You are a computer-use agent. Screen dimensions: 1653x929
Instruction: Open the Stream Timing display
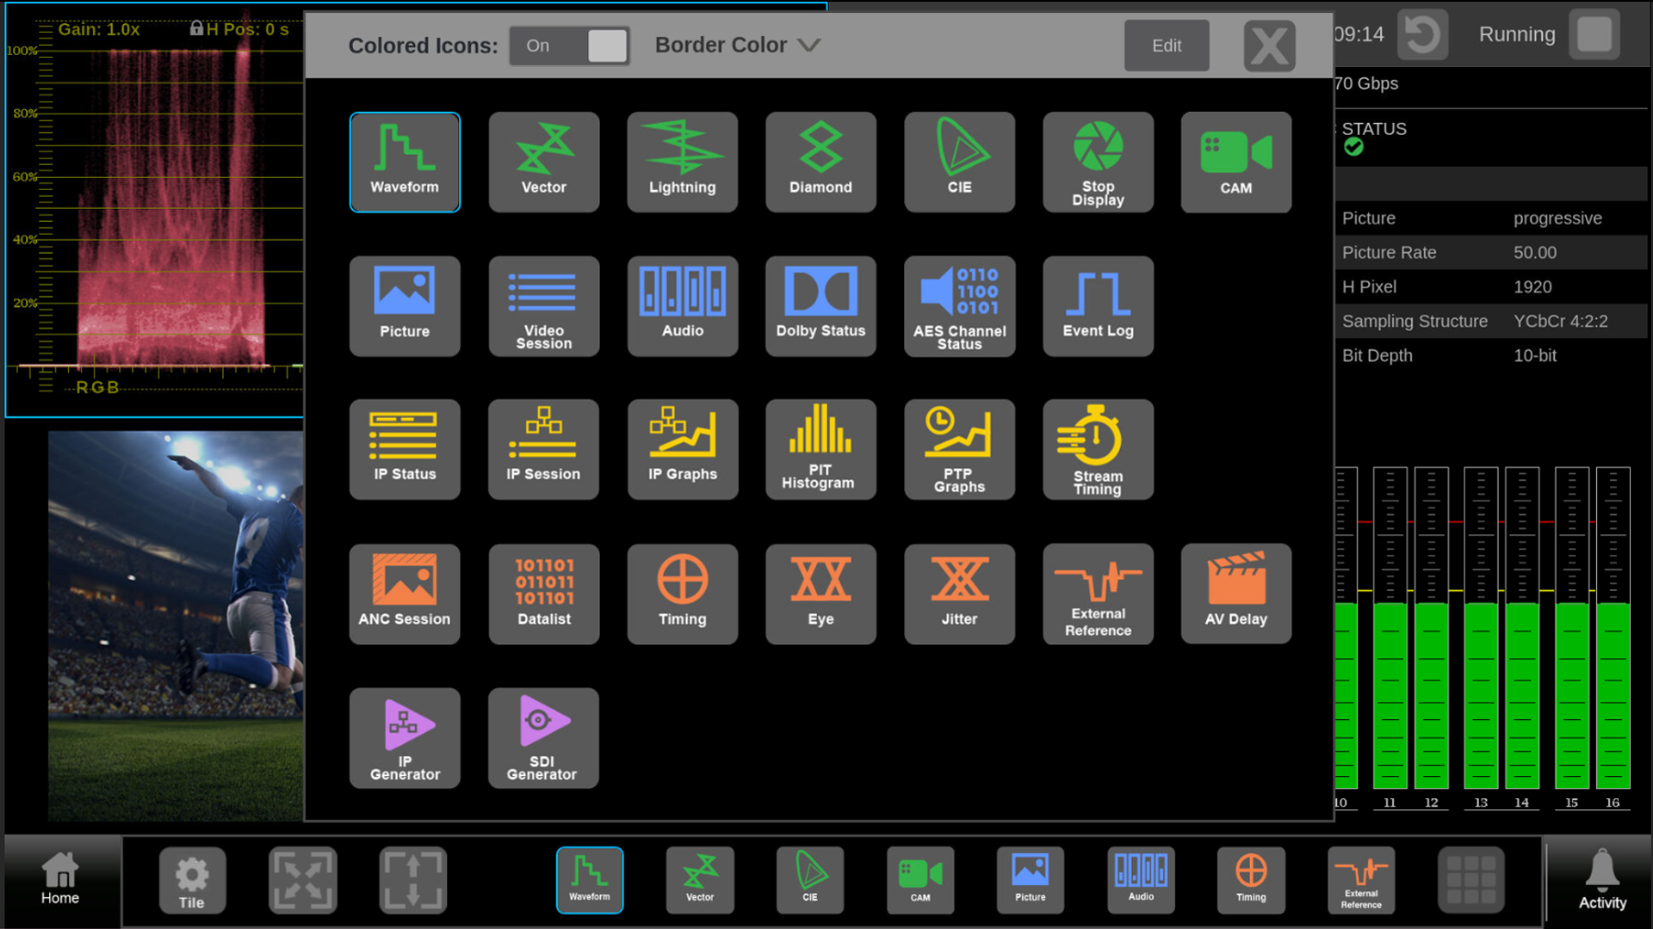[1098, 449]
